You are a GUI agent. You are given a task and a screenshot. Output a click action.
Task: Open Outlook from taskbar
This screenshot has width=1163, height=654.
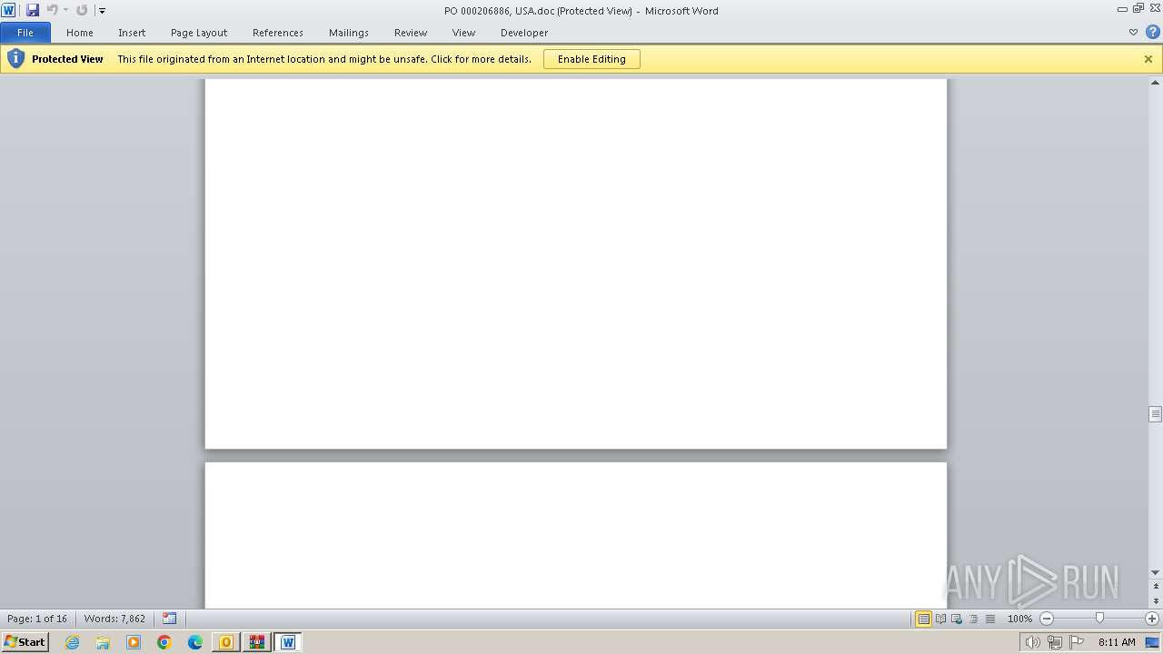click(x=225, y=642)
